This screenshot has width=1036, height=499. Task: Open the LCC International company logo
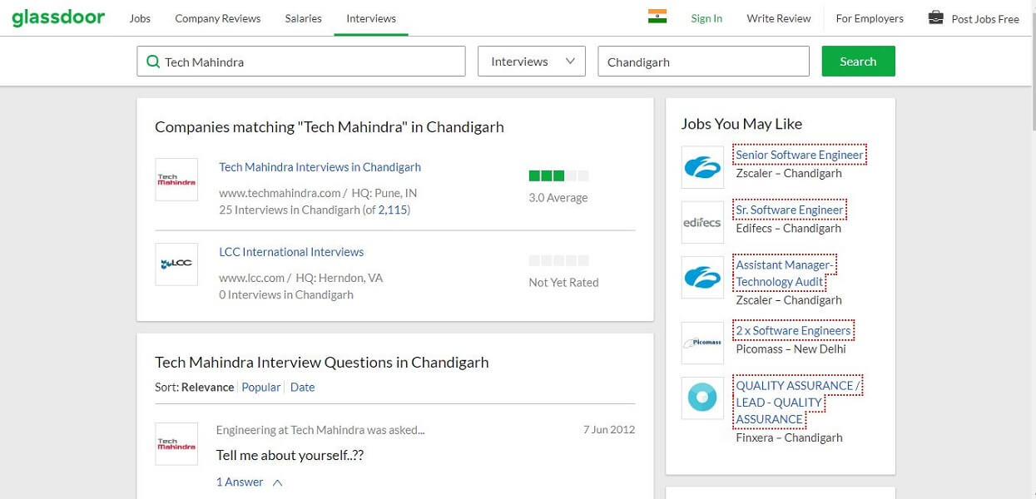[176, 264]
